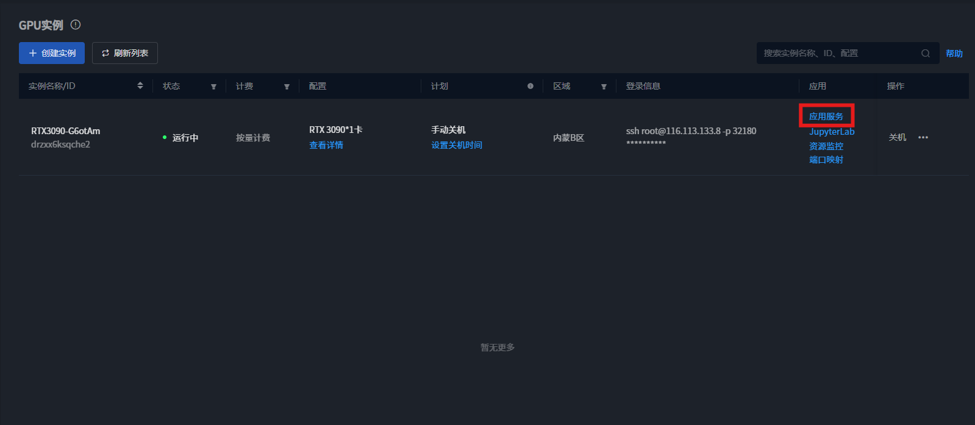Click the info dot in 计划 column header
This screenshot has height=425, width=975.
tap(530, 86)
